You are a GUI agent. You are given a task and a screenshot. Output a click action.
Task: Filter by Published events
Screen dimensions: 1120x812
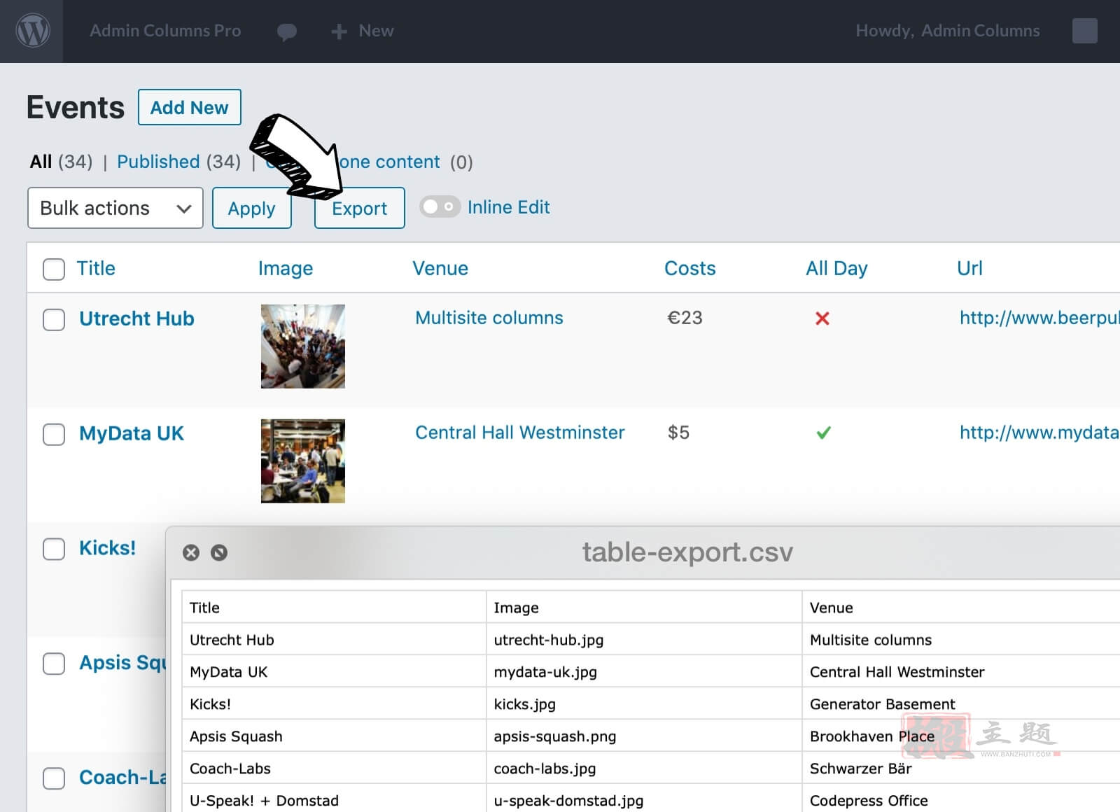click(158, 162)
